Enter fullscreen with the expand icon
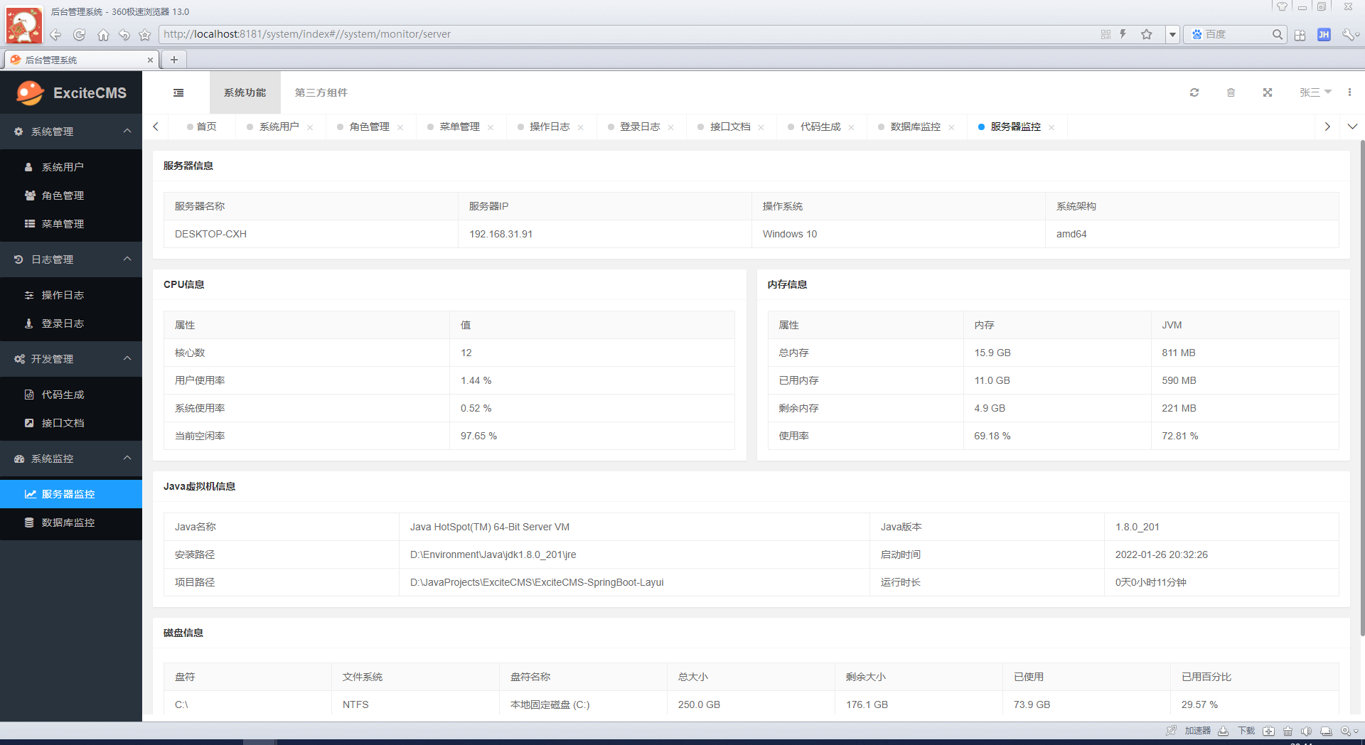Image resolution: width=1365 pixels, height=745 pixels. (1268, 92)
